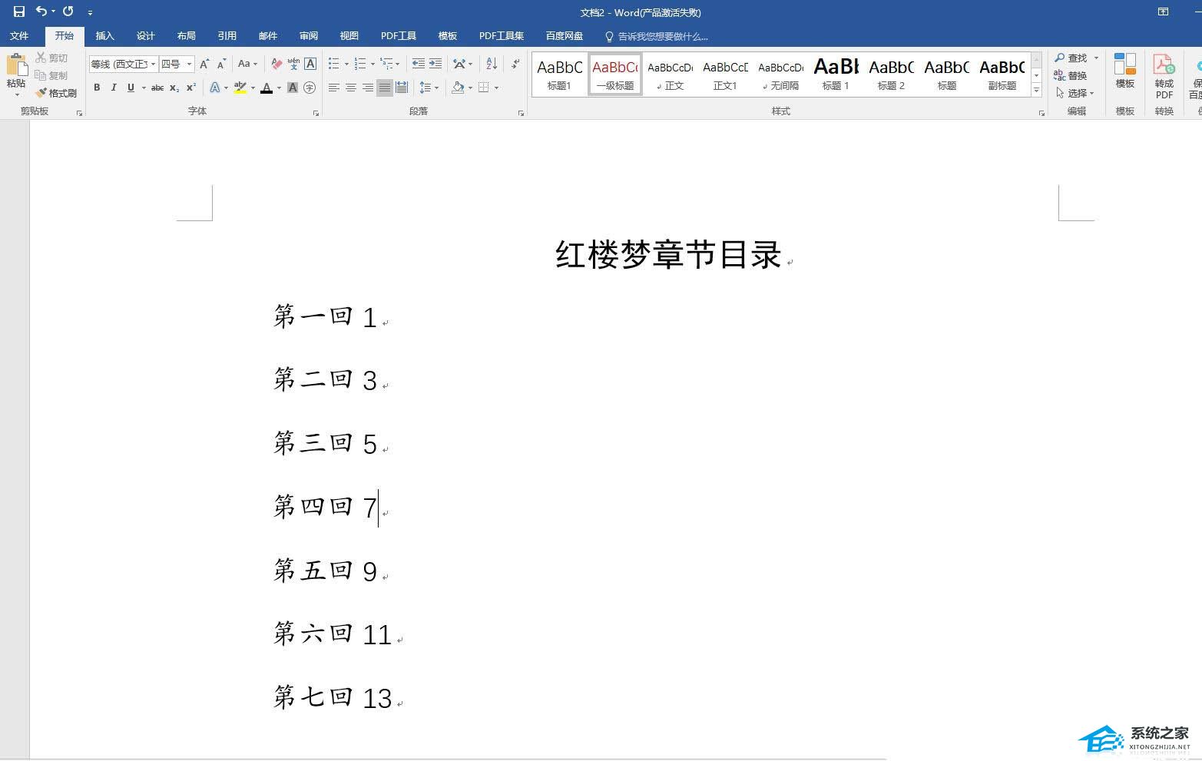Apply the 标题 2 style
The height and width of the screenshot is (761, 1202).
click(x=892, y=74)
